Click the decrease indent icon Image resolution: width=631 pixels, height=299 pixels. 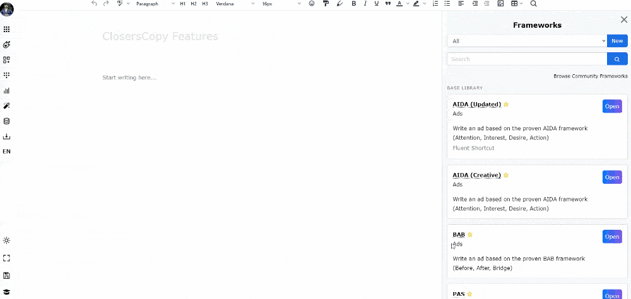(x=487, y=4)
